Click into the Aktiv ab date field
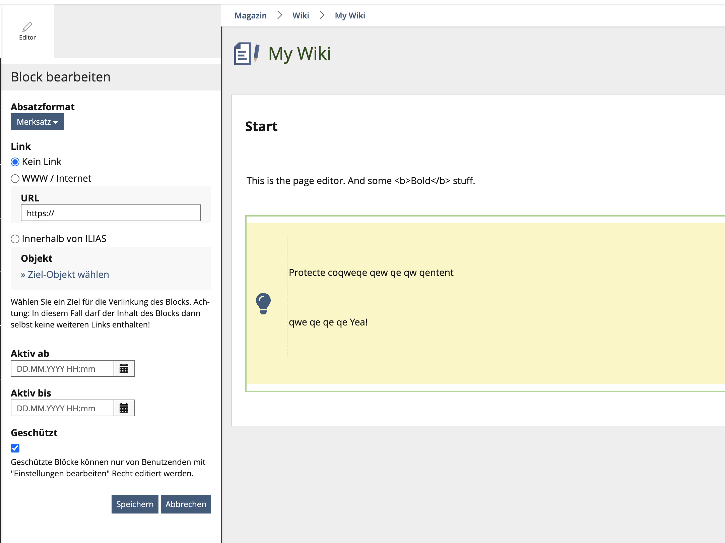This screenshot has height=543, width=725. [x=63, y=369]
